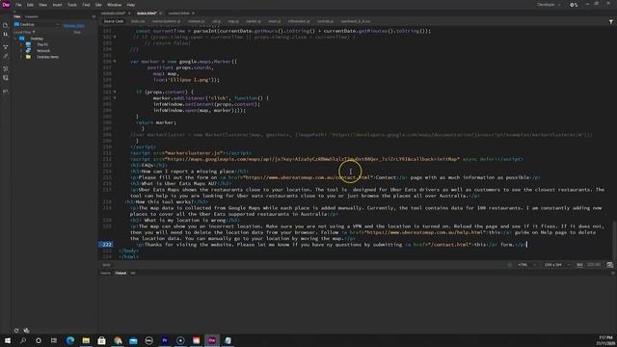
Task: Click the filter related files icon
Action: click(610, 22)
